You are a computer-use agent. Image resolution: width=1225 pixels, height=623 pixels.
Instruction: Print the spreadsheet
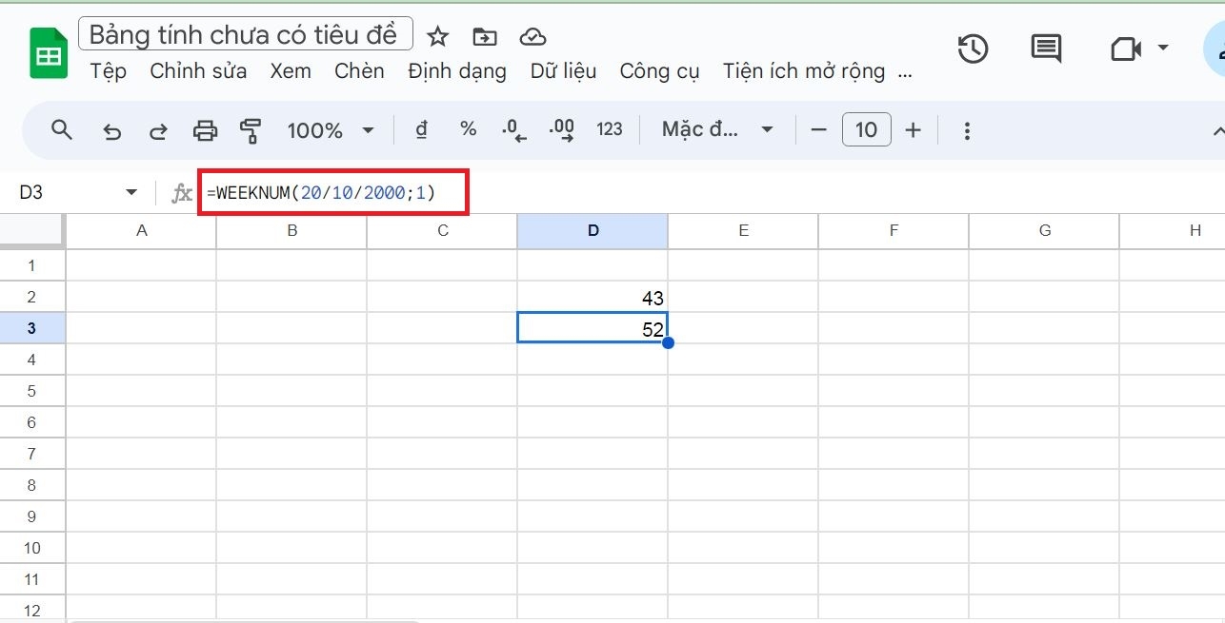205,131
